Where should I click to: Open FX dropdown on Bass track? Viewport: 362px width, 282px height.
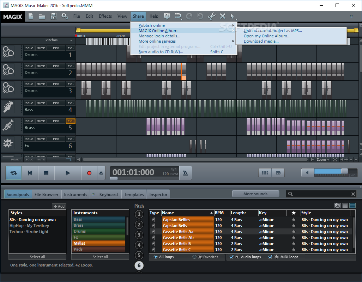coord(71,103)
